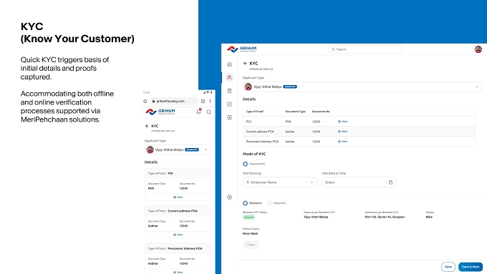The image size is (487, 274).
Task: Click 'Permanent Address POA' cell in desktop table
Action: 262,142
